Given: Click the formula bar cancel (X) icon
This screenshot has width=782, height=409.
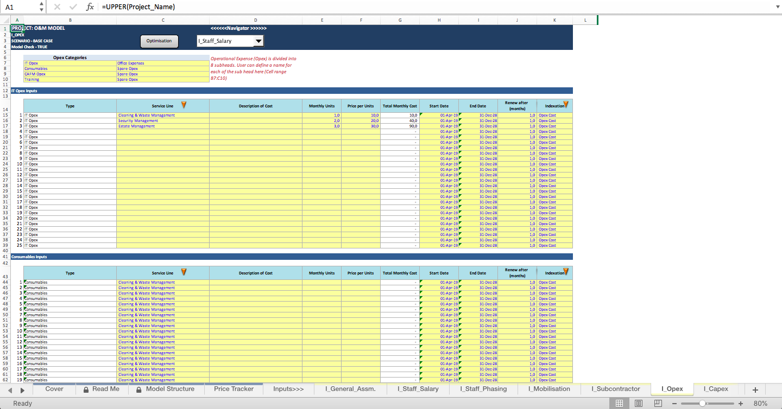Looking at the screenshot, I should pos(56,7).
